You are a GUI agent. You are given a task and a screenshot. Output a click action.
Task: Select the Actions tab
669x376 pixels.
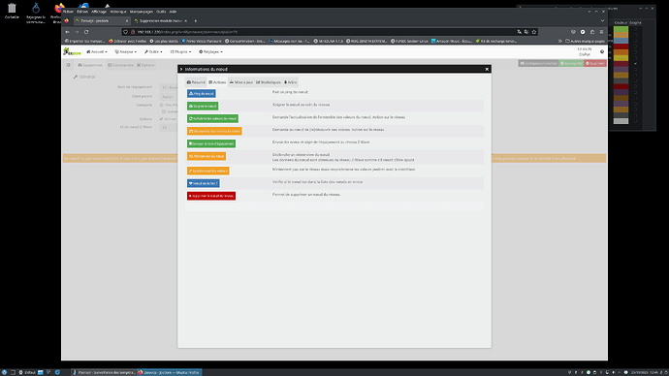point(217,82)
